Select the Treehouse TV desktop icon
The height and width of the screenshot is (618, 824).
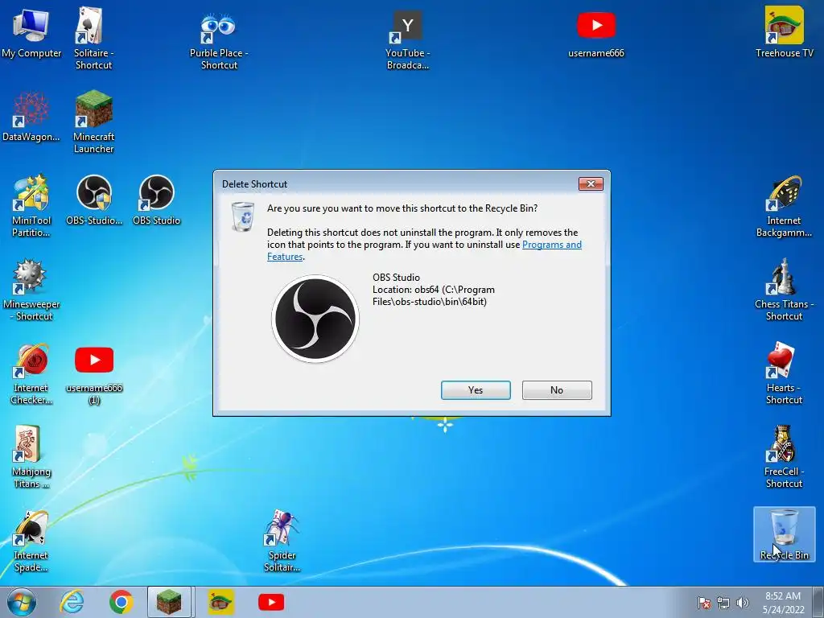(x=784, y=32)
